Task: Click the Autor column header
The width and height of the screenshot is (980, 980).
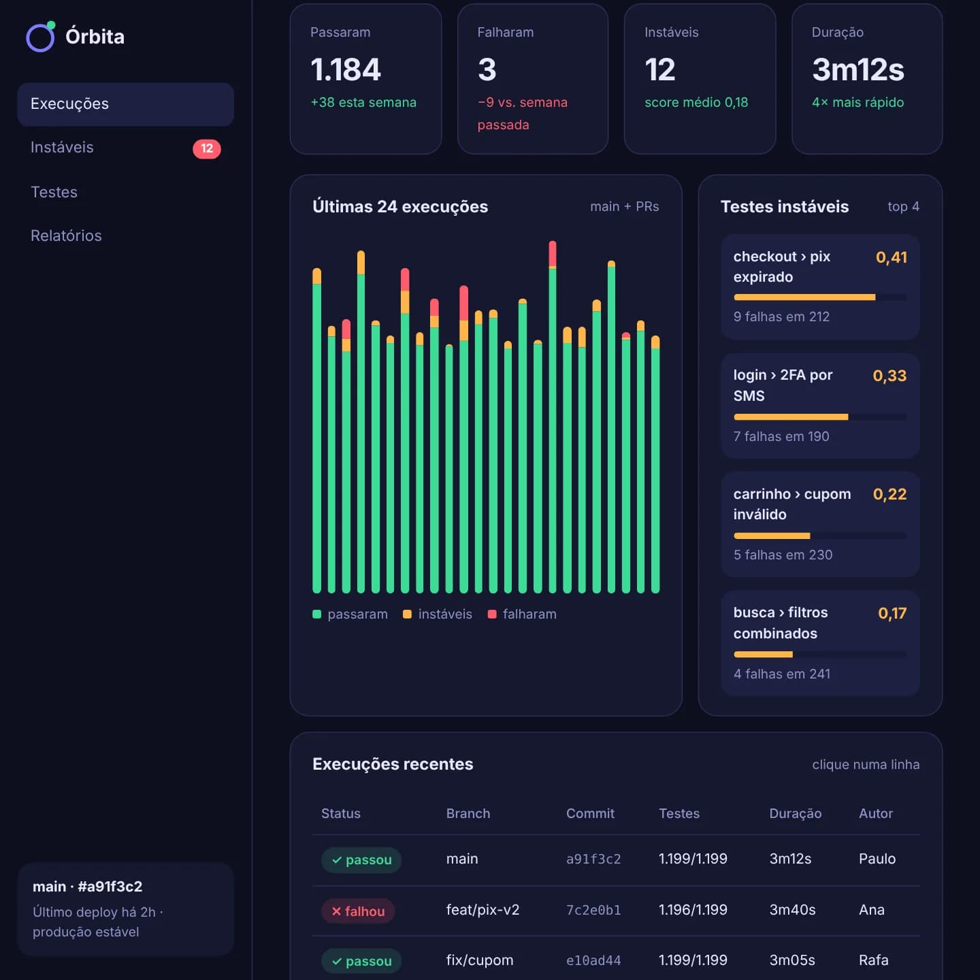Action: coord(876,814)
